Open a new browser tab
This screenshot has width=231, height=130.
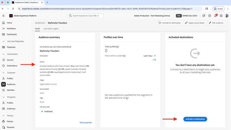click(x=47, y=2)
